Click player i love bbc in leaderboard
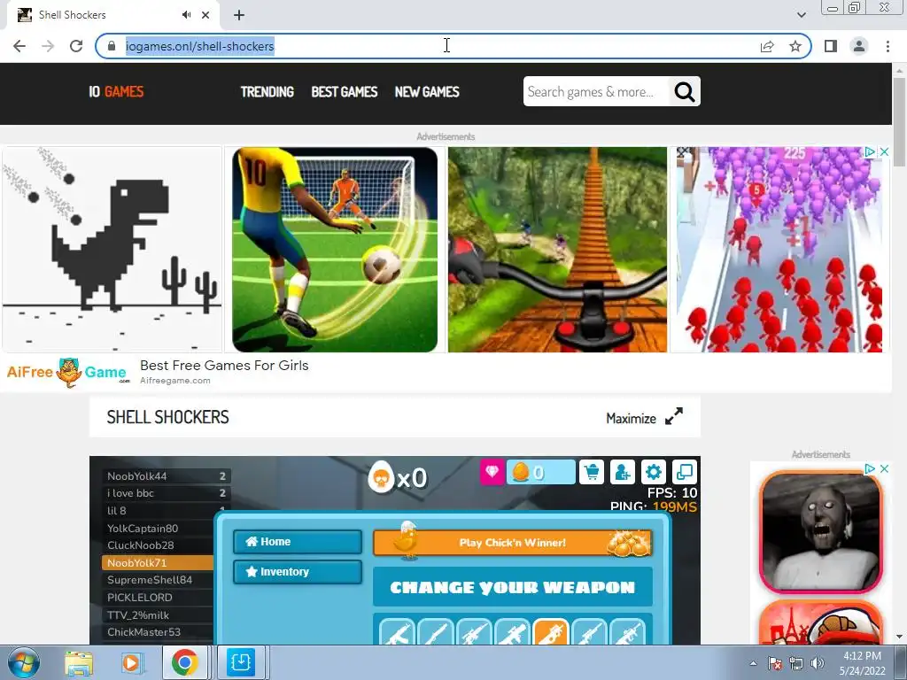 166,493
